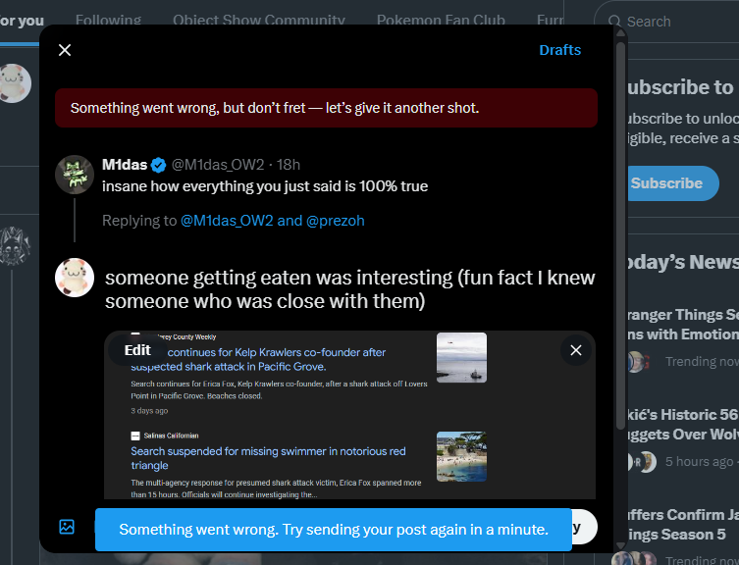The width and height of the screenshot is (739, 565).
Task: Click the search magnifier icon
Action: [x=614, y=22]
